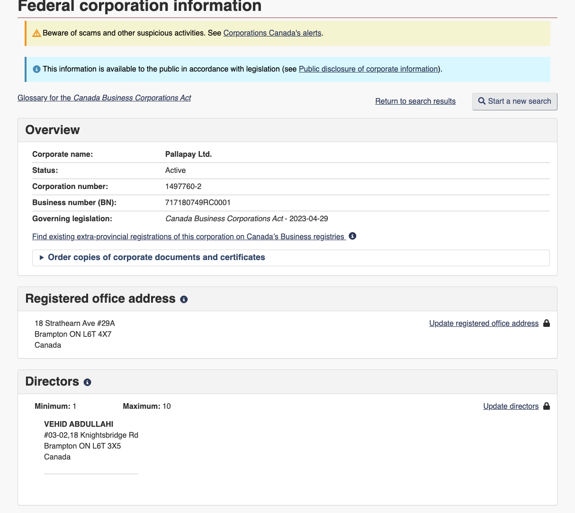The height and width of the screenshot is (513, 575).
Task: Click the magnifier icon in Start a new search
Action: pos(482,101)
